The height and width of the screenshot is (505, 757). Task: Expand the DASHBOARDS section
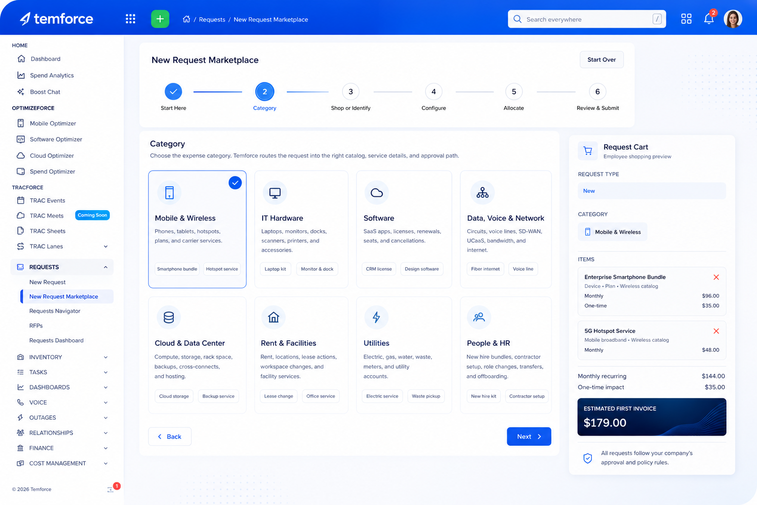click(x=105, y=388)
